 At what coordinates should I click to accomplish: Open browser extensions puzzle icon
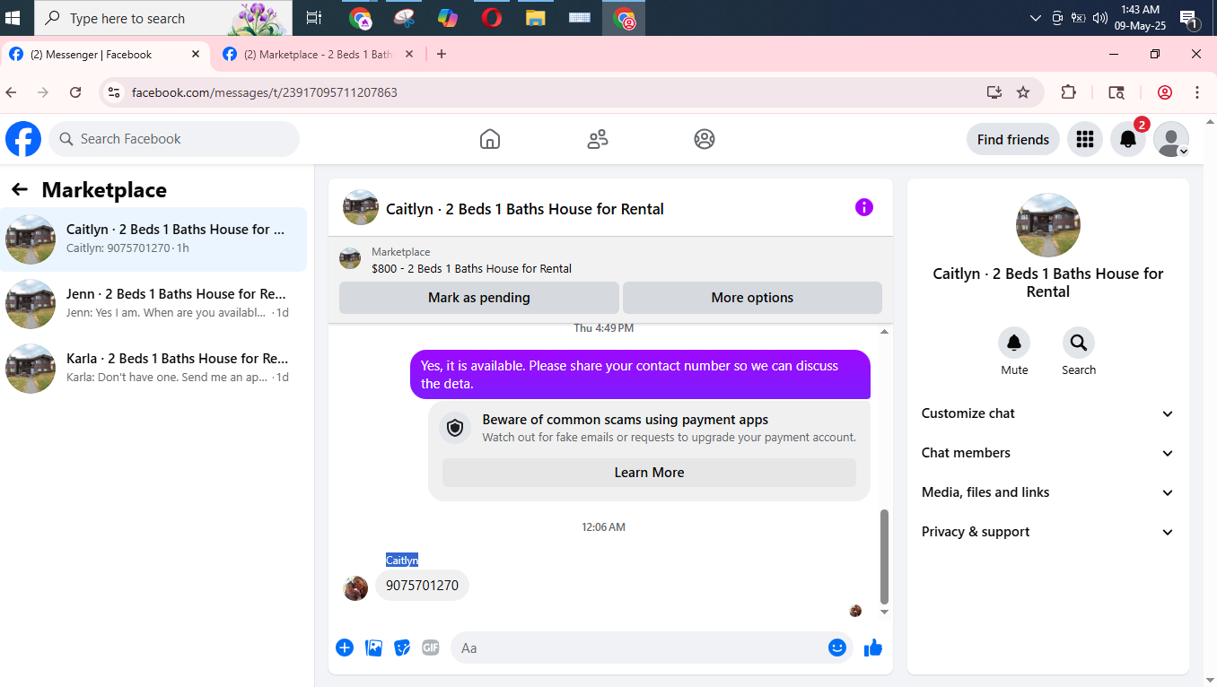tap(1068, 92)
